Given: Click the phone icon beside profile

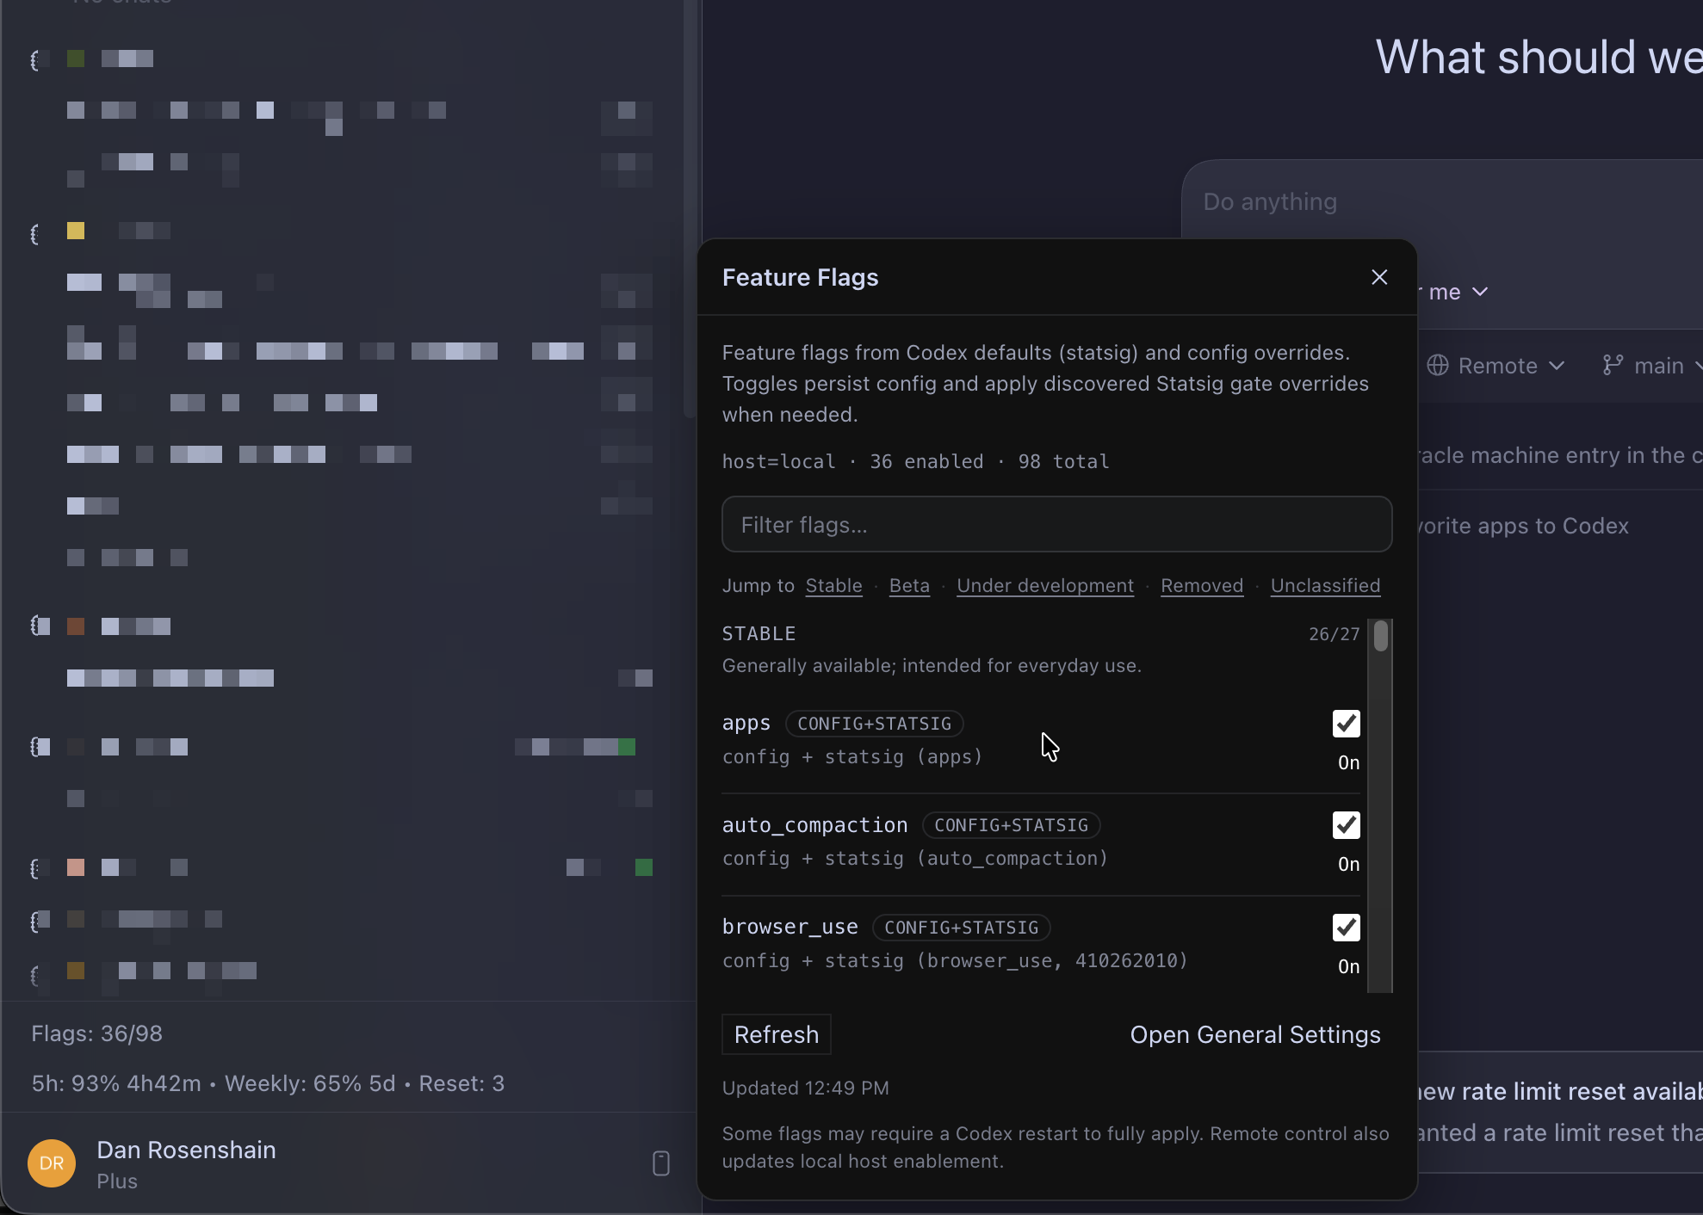Looking at the screenshot, I should click(x=660, y=1163).
